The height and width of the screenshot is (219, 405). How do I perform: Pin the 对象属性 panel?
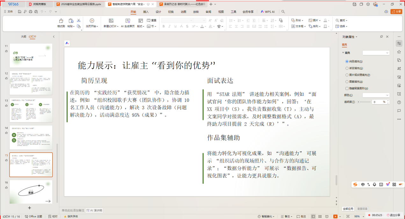click(381, 37)
